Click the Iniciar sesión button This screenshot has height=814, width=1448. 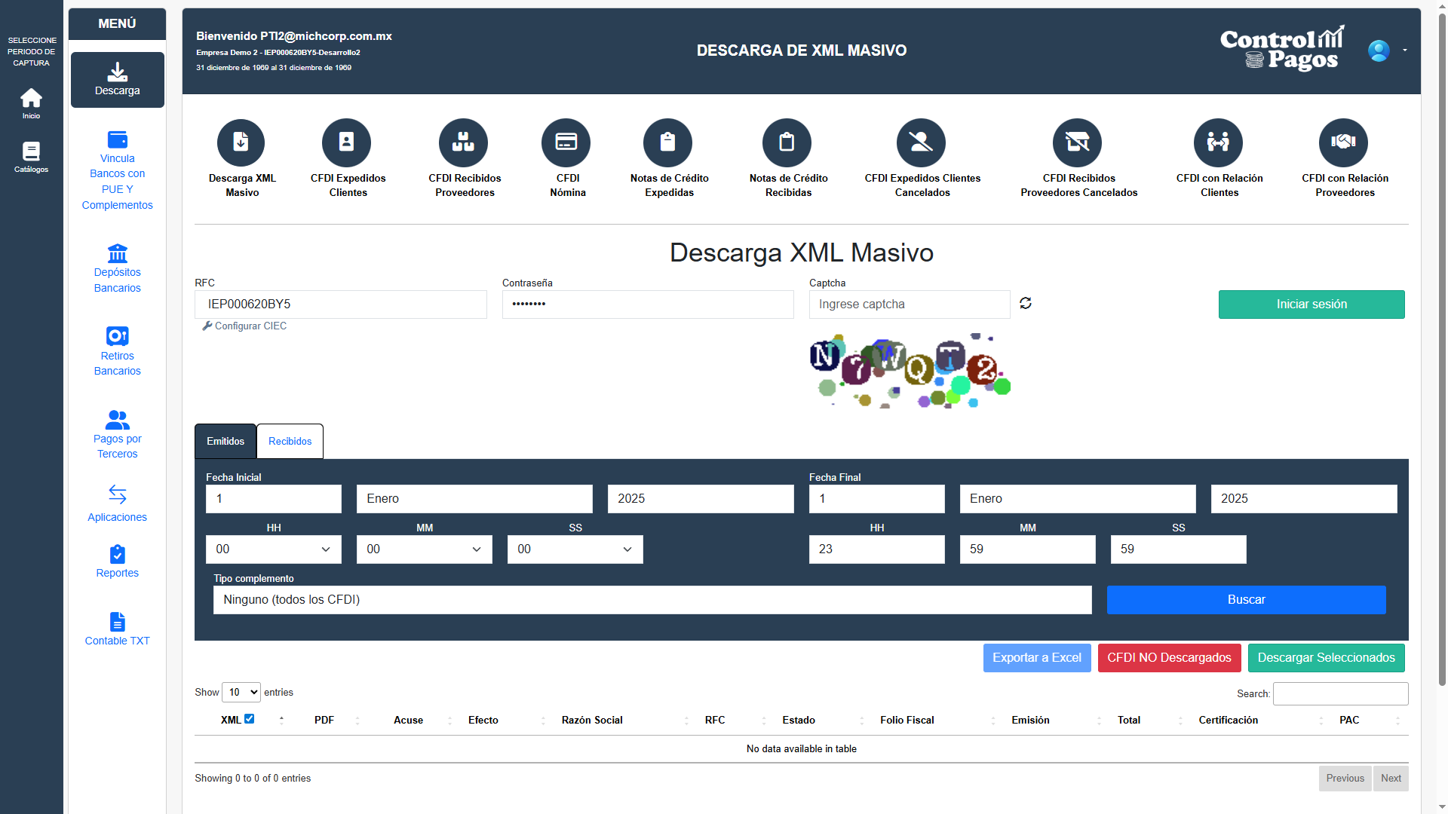[1311, 304]
